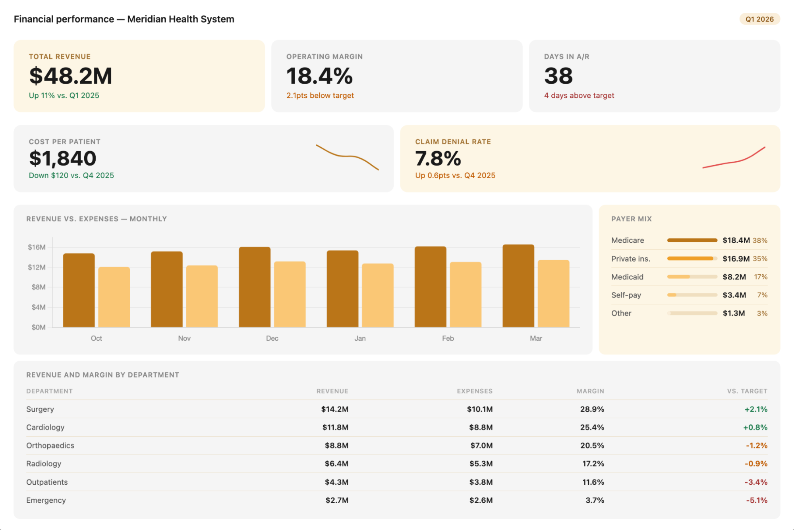Image resolution: width=794 pixels, height=530 pixels.
Task: Click Orthopaedics margin 20.5%
Action: [592, 445]
